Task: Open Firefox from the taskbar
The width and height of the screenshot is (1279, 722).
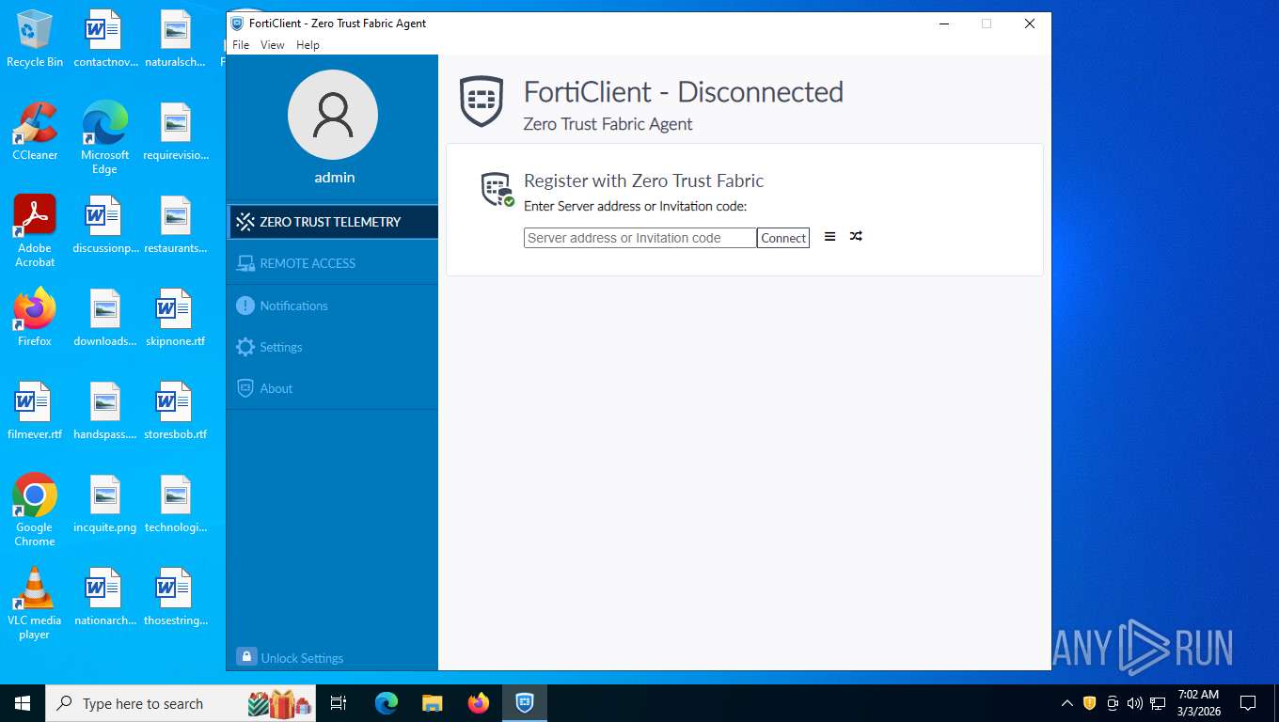Action: 479,703
